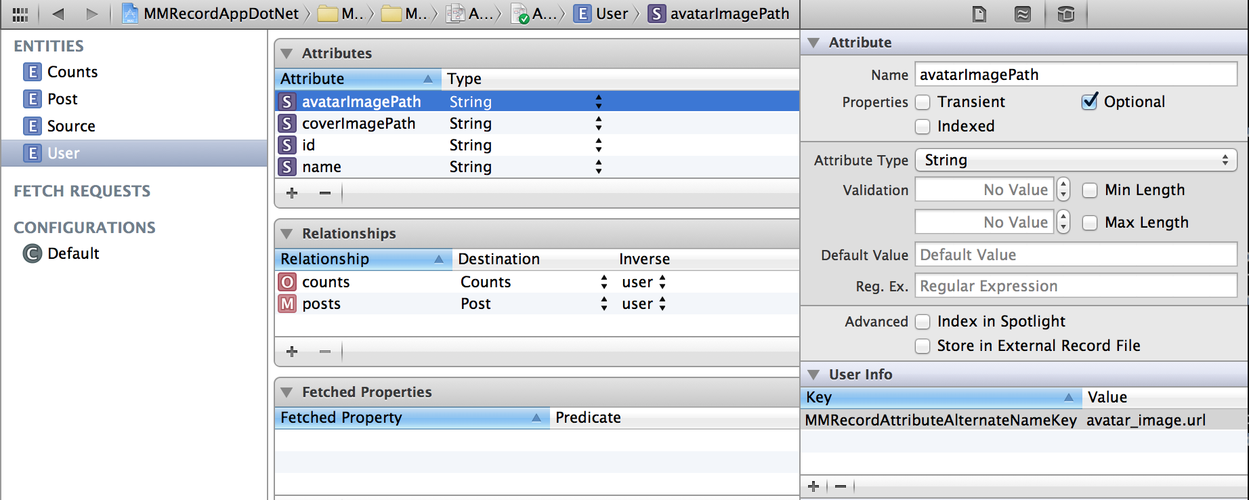Enable the Transient property checkbox
The image size is (1249, 500).
(x=923, y=102)
